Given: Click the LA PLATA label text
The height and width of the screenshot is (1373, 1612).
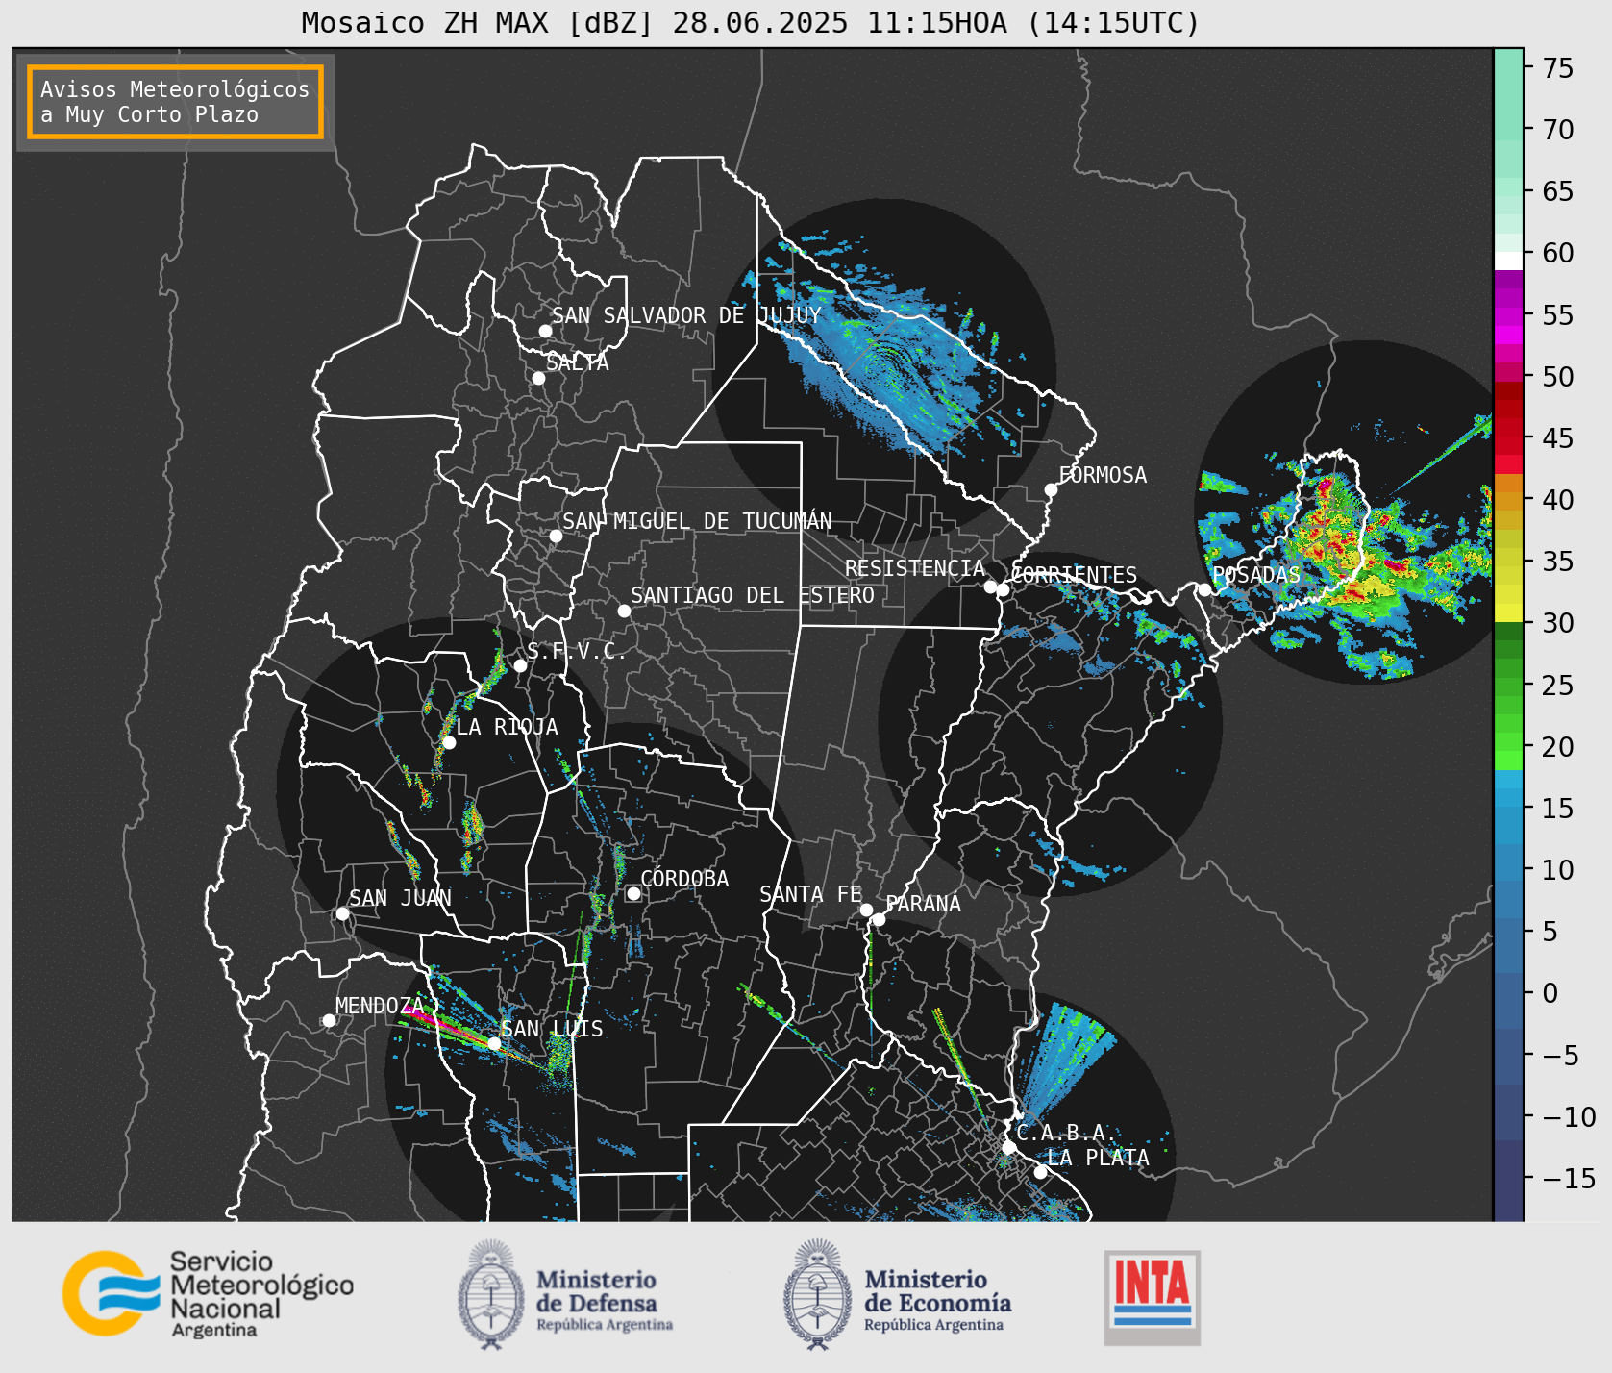Looking at the screenshot, I should [x=1098, y=1158].
